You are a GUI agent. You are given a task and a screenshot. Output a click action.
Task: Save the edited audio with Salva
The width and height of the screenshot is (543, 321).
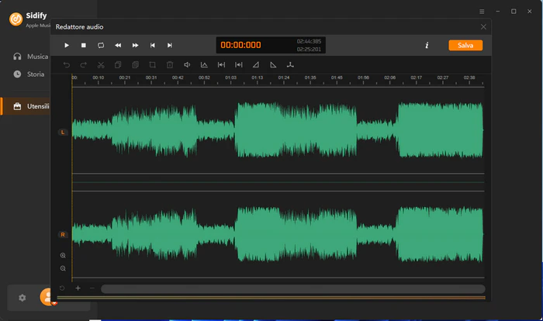[x=465, y=46]
